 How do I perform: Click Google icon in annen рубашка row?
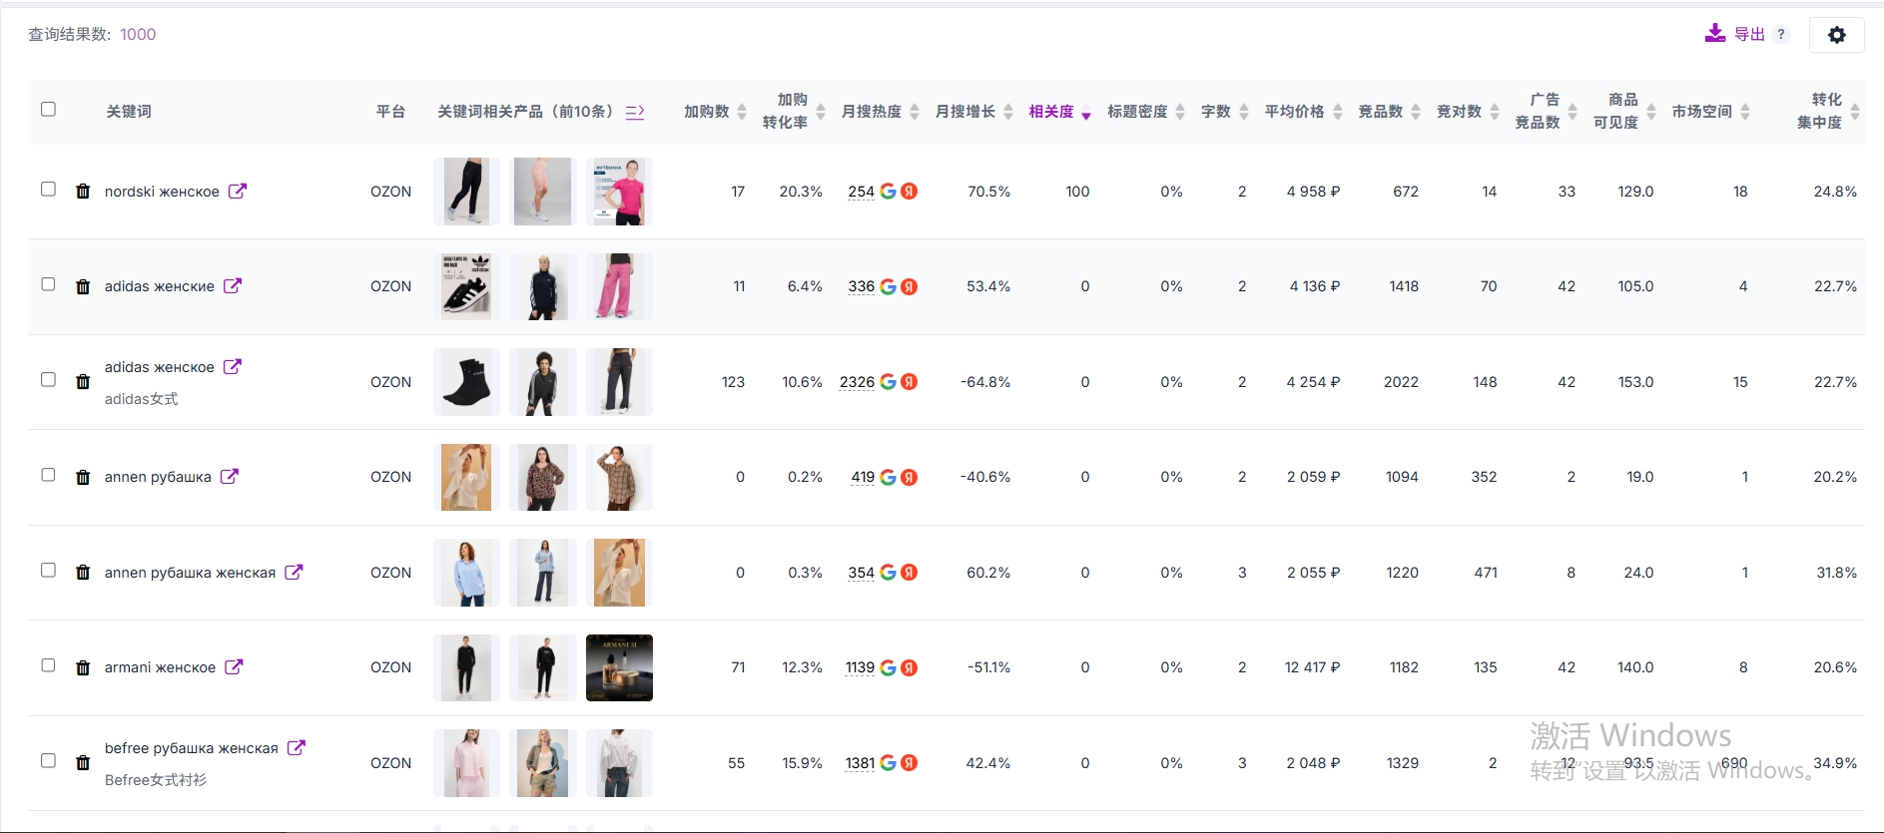pyautogui.click(x=888, y=477)
